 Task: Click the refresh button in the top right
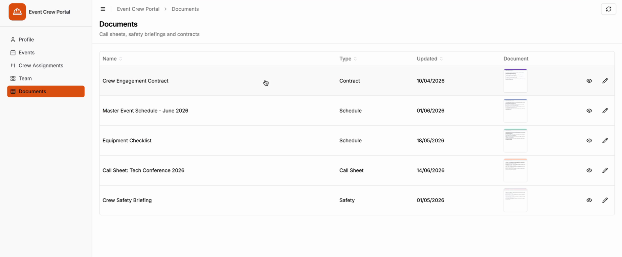coord(608,9)
